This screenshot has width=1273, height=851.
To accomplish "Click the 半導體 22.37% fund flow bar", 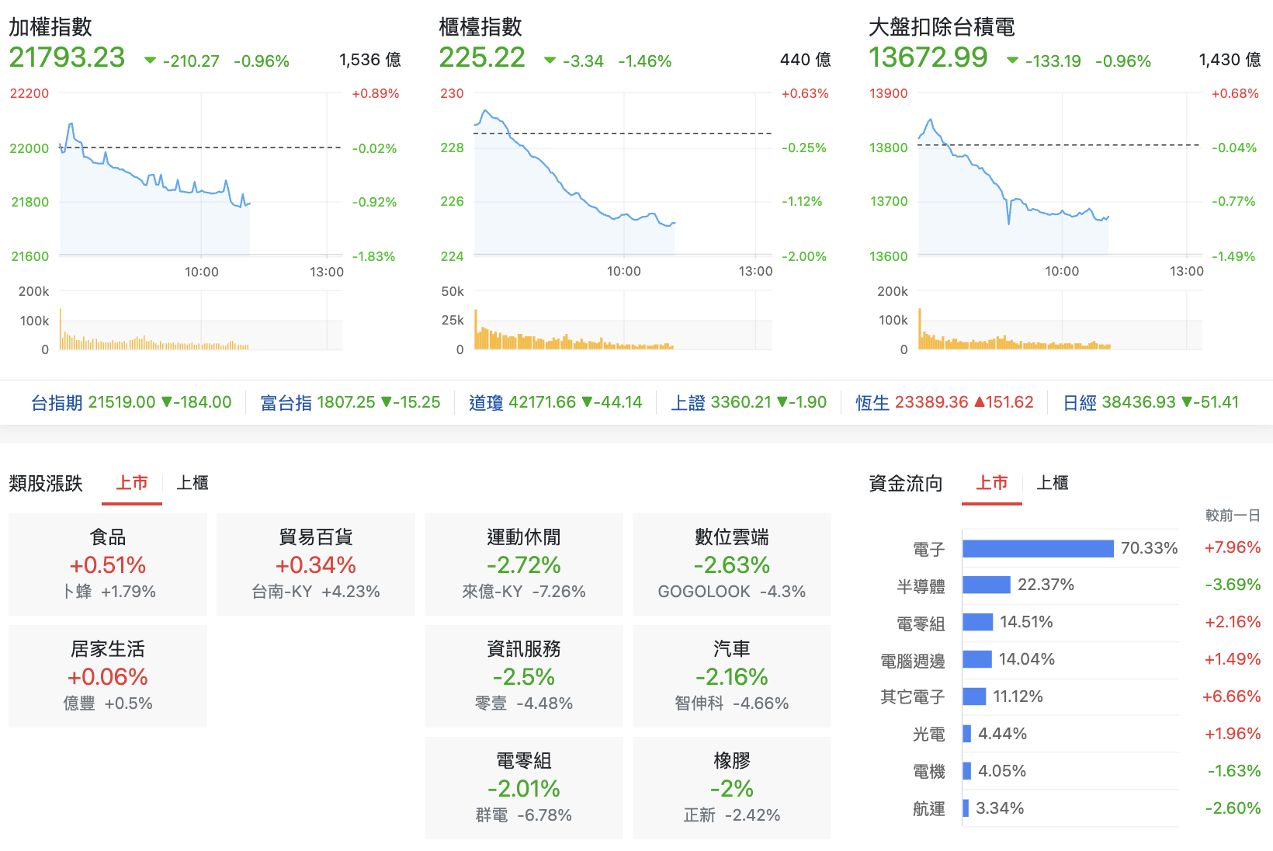I will 987,585.
